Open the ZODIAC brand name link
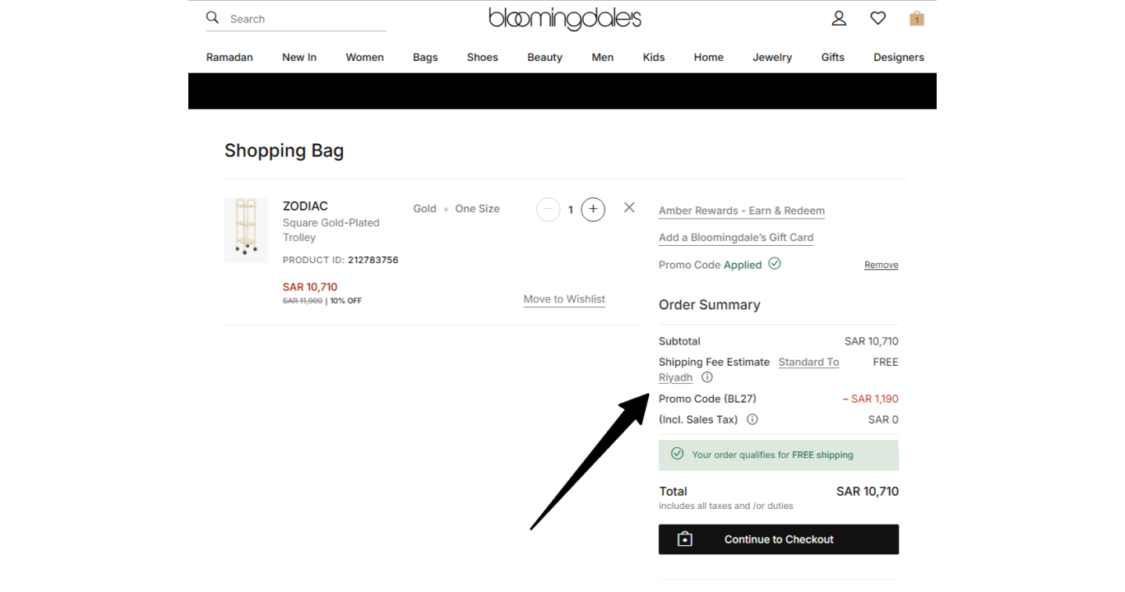Image resolution: width=1125 pixels, height=592 pixels. [x=305, y=206]
